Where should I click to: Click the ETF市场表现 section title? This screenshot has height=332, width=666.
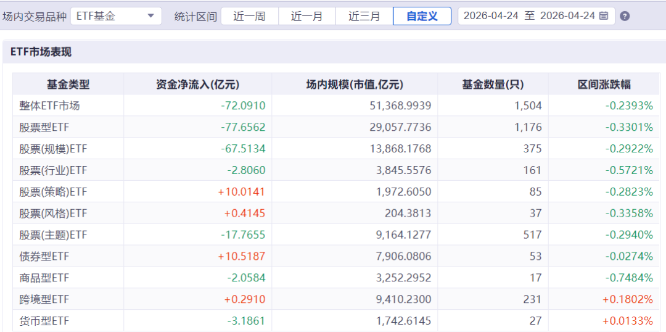point(41,52)
